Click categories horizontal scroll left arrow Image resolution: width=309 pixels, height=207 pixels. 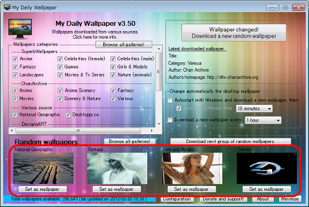pos(12,130)
